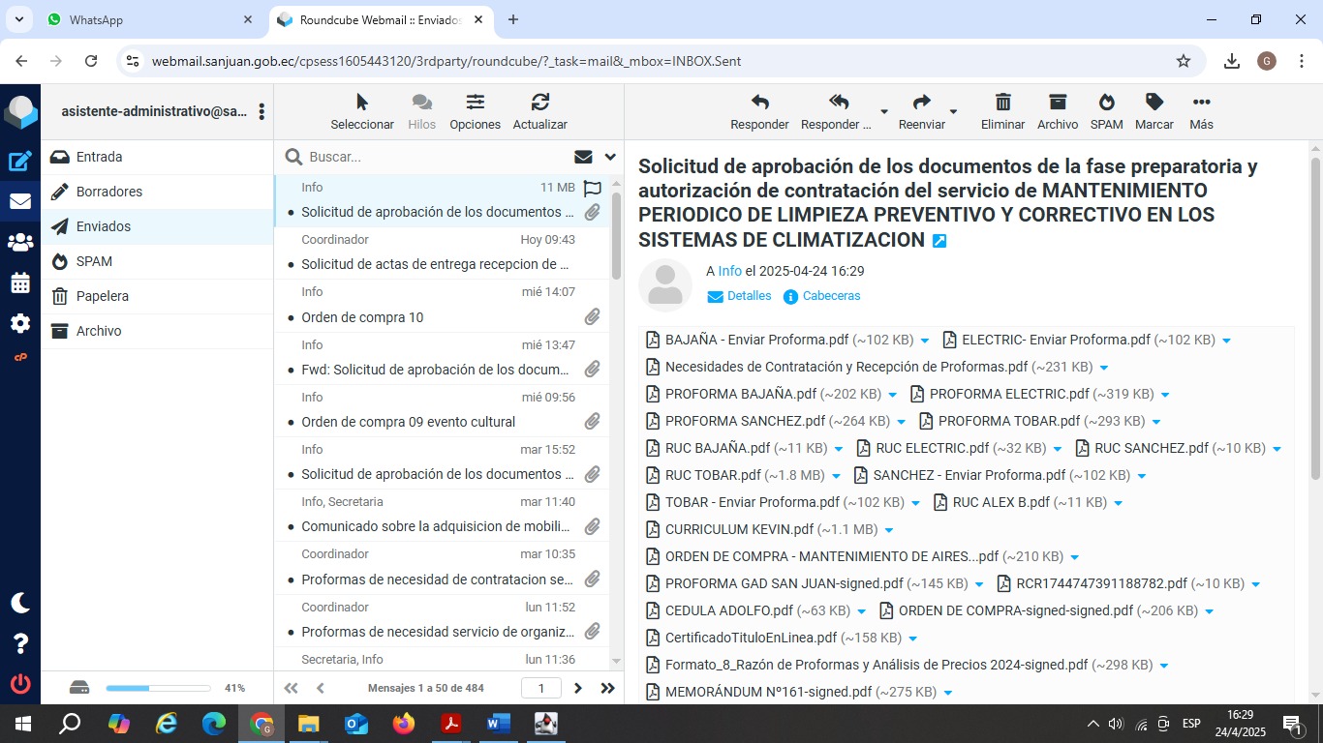Open dropdown for PROFORMA TOBAR.pdf attachment
The height and width of the screenshot is (743, 1323).
point(1156,422)
